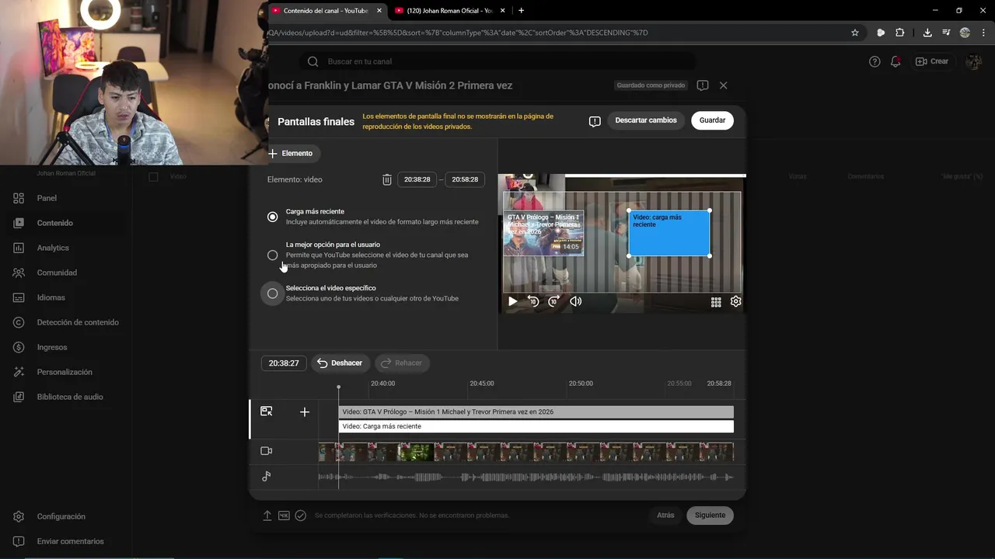Click the audio waveform track
Screen dimensions: 995x559
coord(526,477)
